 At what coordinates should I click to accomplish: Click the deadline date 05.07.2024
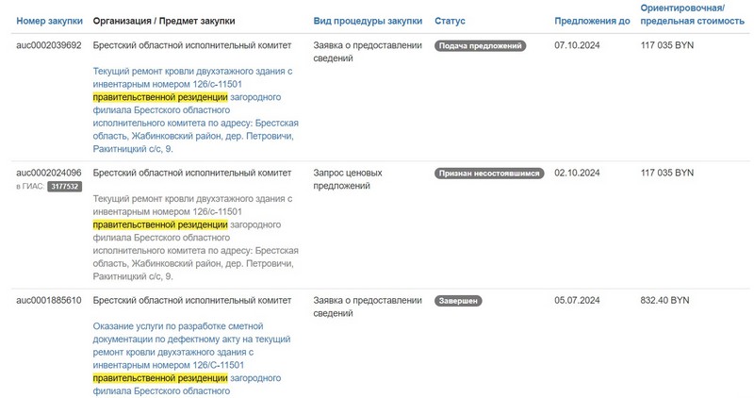(578, 301)
